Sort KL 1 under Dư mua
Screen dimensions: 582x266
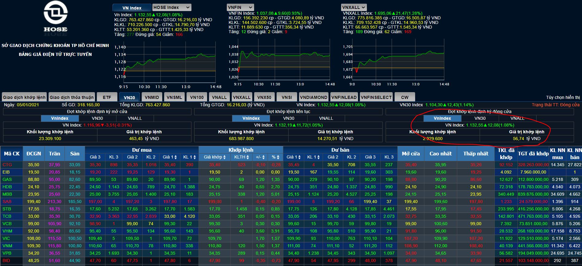195,157
